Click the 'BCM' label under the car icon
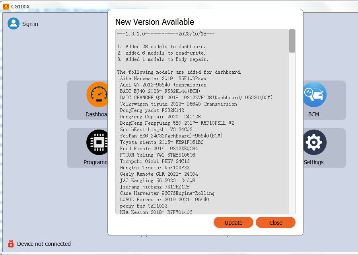This screenshot has height=255, width=358. pyautogui.click(x=313, y=115)
